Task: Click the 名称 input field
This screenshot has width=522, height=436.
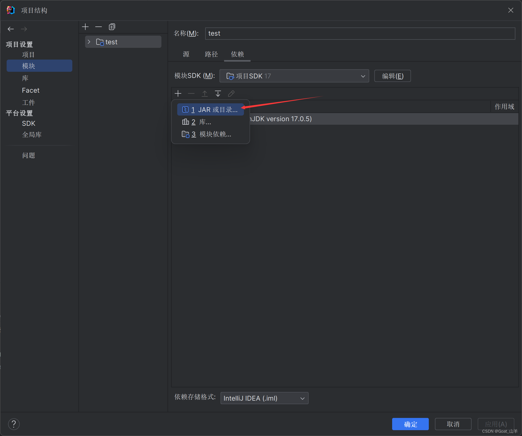Action: pos(360,34)
